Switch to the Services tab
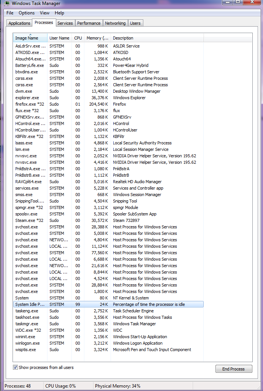Viewport: 263px width, 391px height. pyautogui.click(x=65, y=23)
